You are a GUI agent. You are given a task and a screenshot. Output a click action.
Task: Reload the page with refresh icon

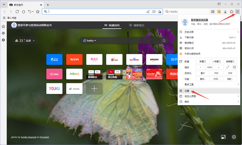[17, 12]
